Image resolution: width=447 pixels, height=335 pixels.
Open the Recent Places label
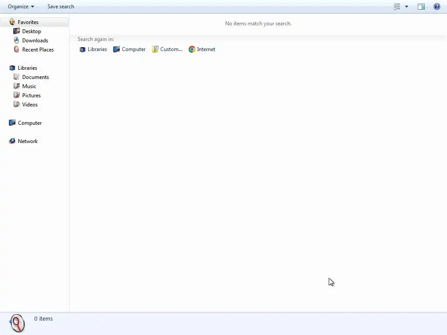38,49
